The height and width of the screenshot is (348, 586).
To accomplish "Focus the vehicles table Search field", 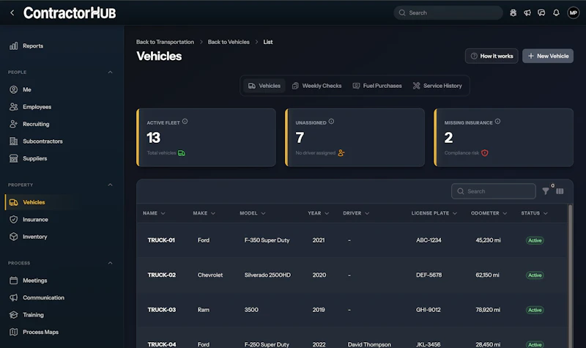I will tap(493, 191).
